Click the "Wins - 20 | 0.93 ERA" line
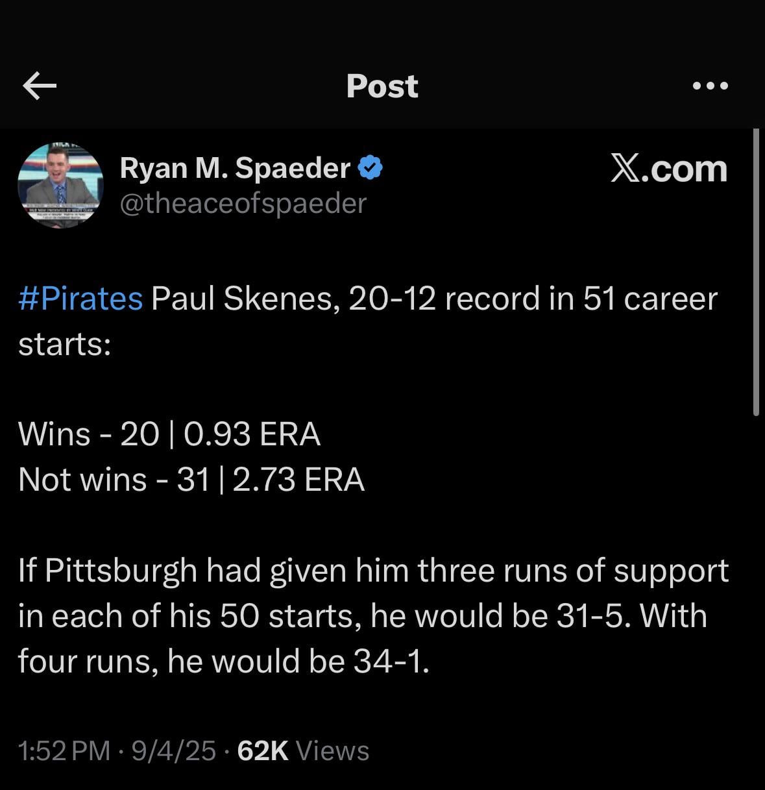The height and width of the screenshot is (790, 765). [x=169, y=434]
